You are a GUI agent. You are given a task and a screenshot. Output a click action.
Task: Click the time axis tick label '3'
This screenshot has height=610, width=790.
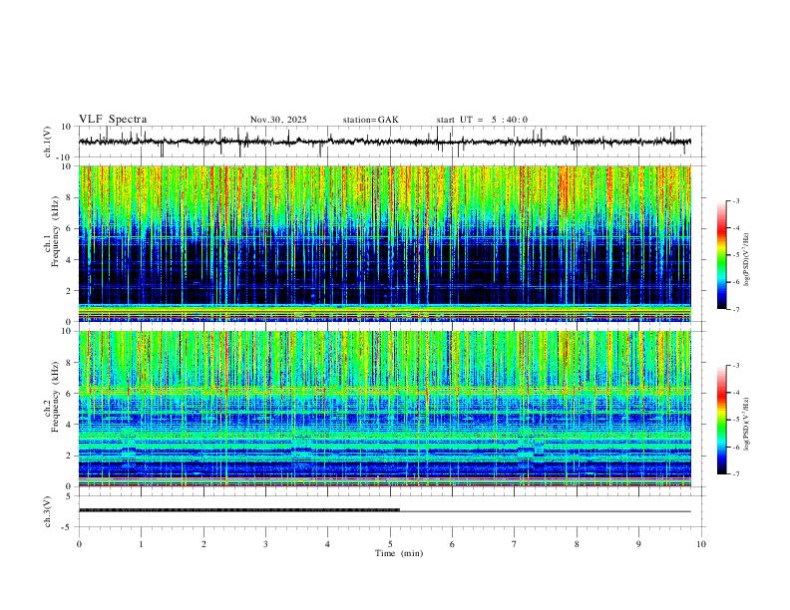click(x=265, y=544)
